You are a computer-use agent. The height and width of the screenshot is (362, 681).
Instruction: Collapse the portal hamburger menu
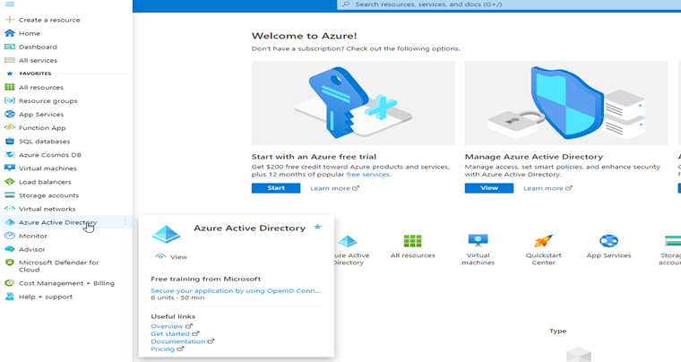[10, 4]
